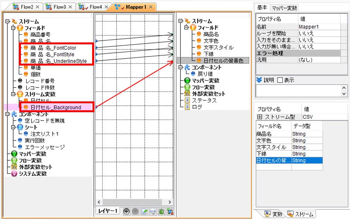Image resolution: width=350 pixels, height=219 pixels.
Task: Switch to the Flow2 tab
Action: [x=27, y=7]
